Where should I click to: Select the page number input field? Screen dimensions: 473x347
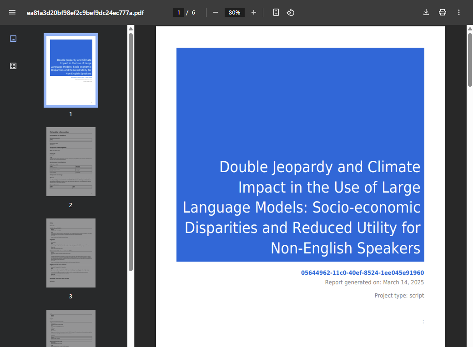click(178, 12)
